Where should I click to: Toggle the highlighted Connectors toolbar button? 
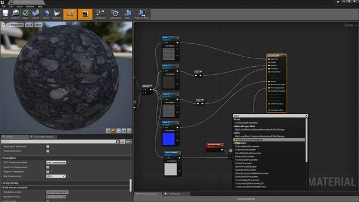pos(70,14)
